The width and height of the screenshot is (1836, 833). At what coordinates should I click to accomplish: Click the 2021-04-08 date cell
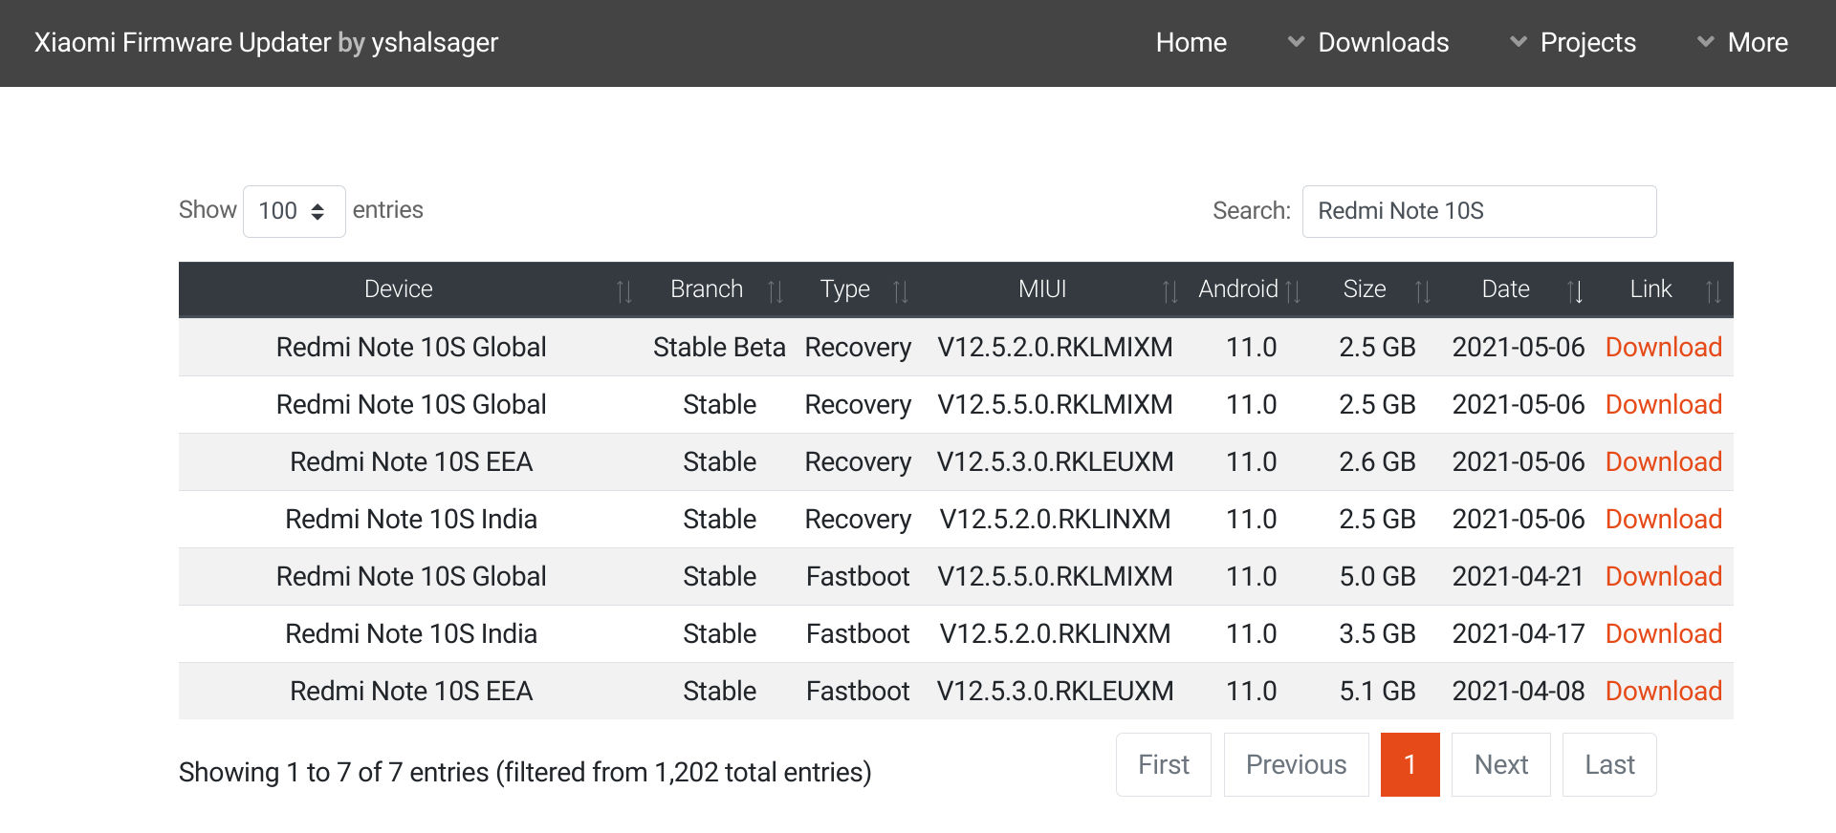pos(1519,692)
